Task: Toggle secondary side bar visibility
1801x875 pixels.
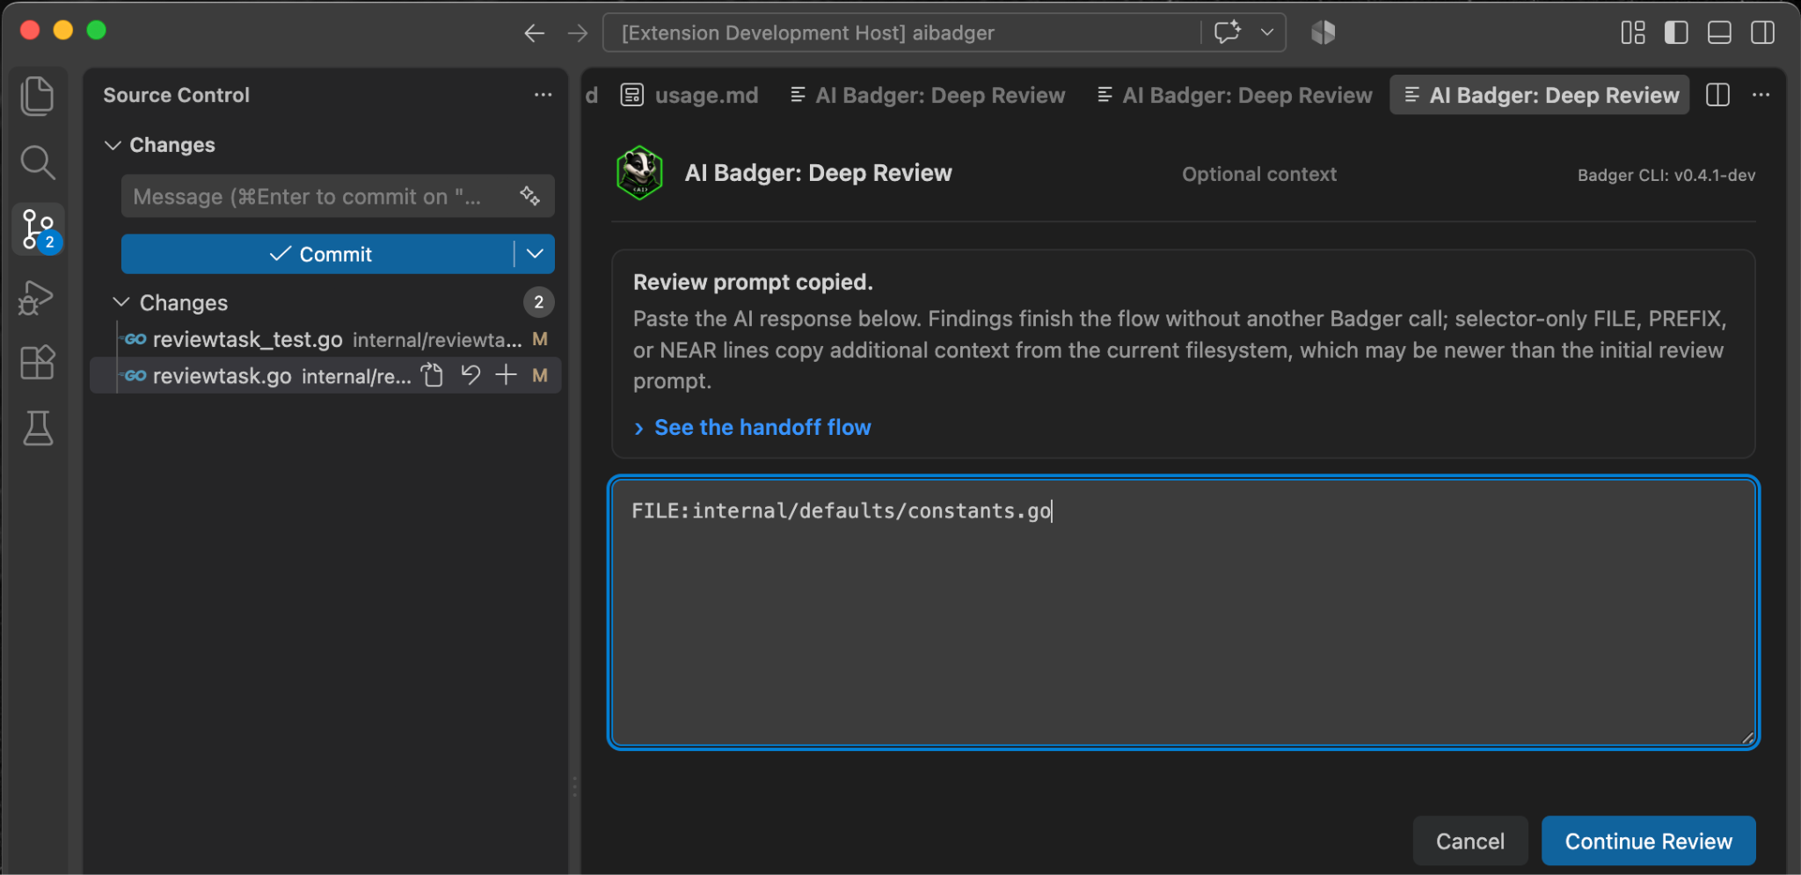Action: (x=1762, y=33)
